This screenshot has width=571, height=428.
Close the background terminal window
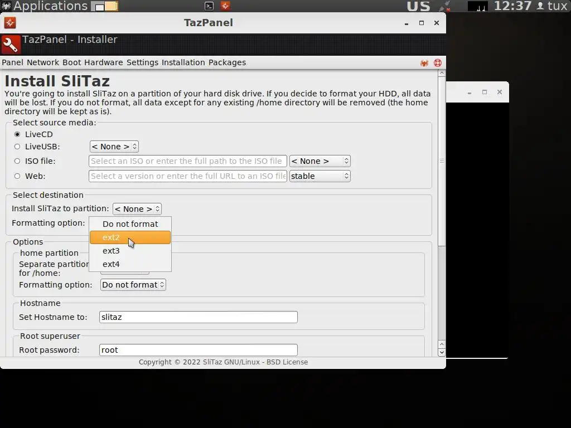point(500,92)
